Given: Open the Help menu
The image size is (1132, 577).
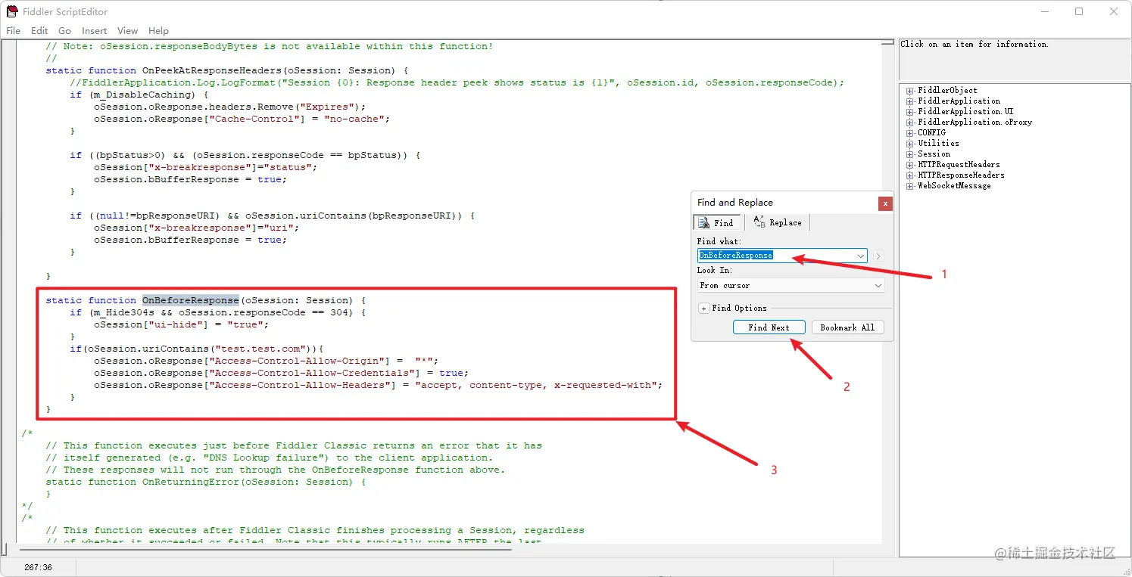Looking at the screenshot, I should [158, 31].
